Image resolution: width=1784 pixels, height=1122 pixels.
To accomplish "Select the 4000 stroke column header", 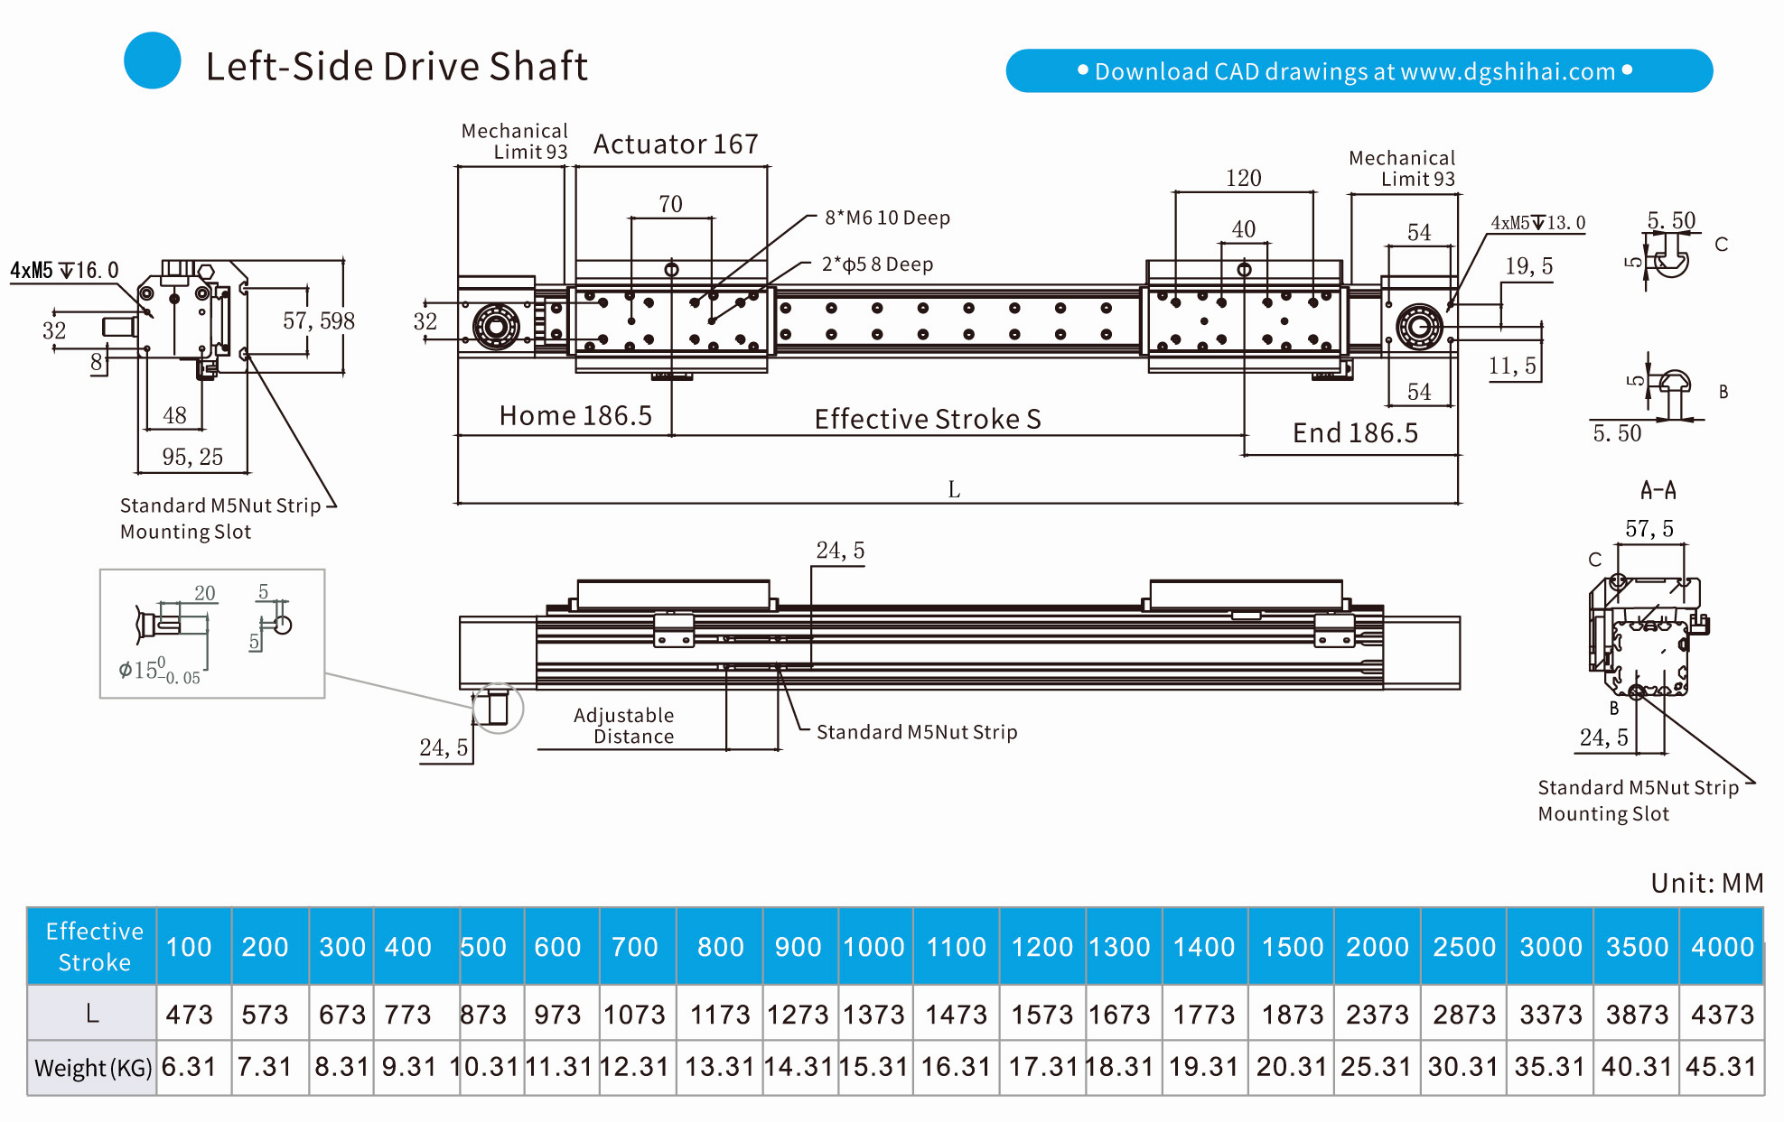I will pyautogui.click(x=1722, y=947).
